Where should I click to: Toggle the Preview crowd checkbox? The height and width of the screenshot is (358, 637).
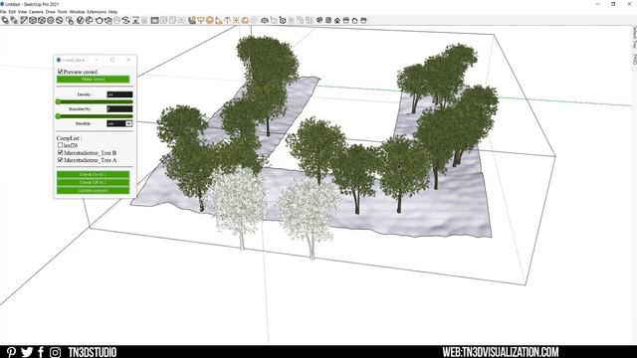pos(60,72)
